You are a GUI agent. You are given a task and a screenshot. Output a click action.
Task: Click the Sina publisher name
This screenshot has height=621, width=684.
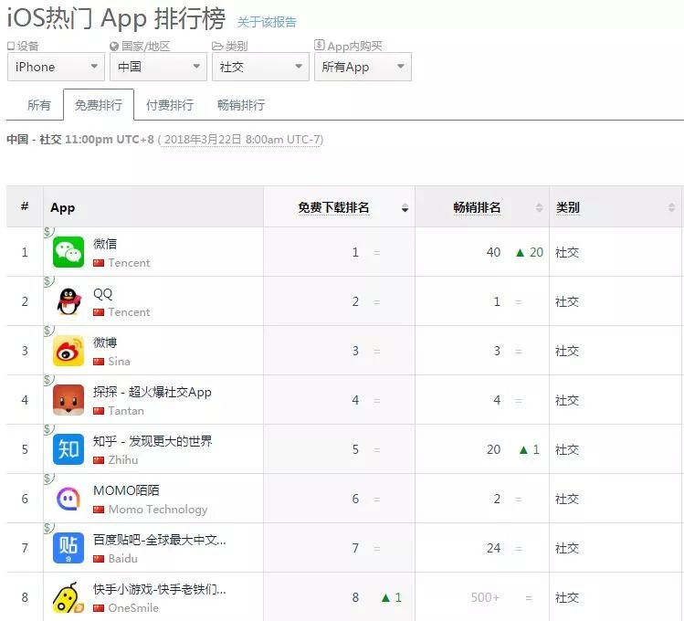pos(119,362)
